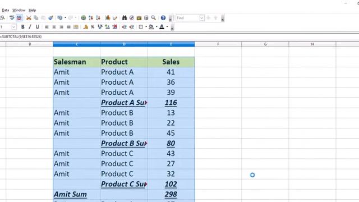Toggle Align Left
The height and width of the screenshot is (202, 359).
(x=47, y=27)
